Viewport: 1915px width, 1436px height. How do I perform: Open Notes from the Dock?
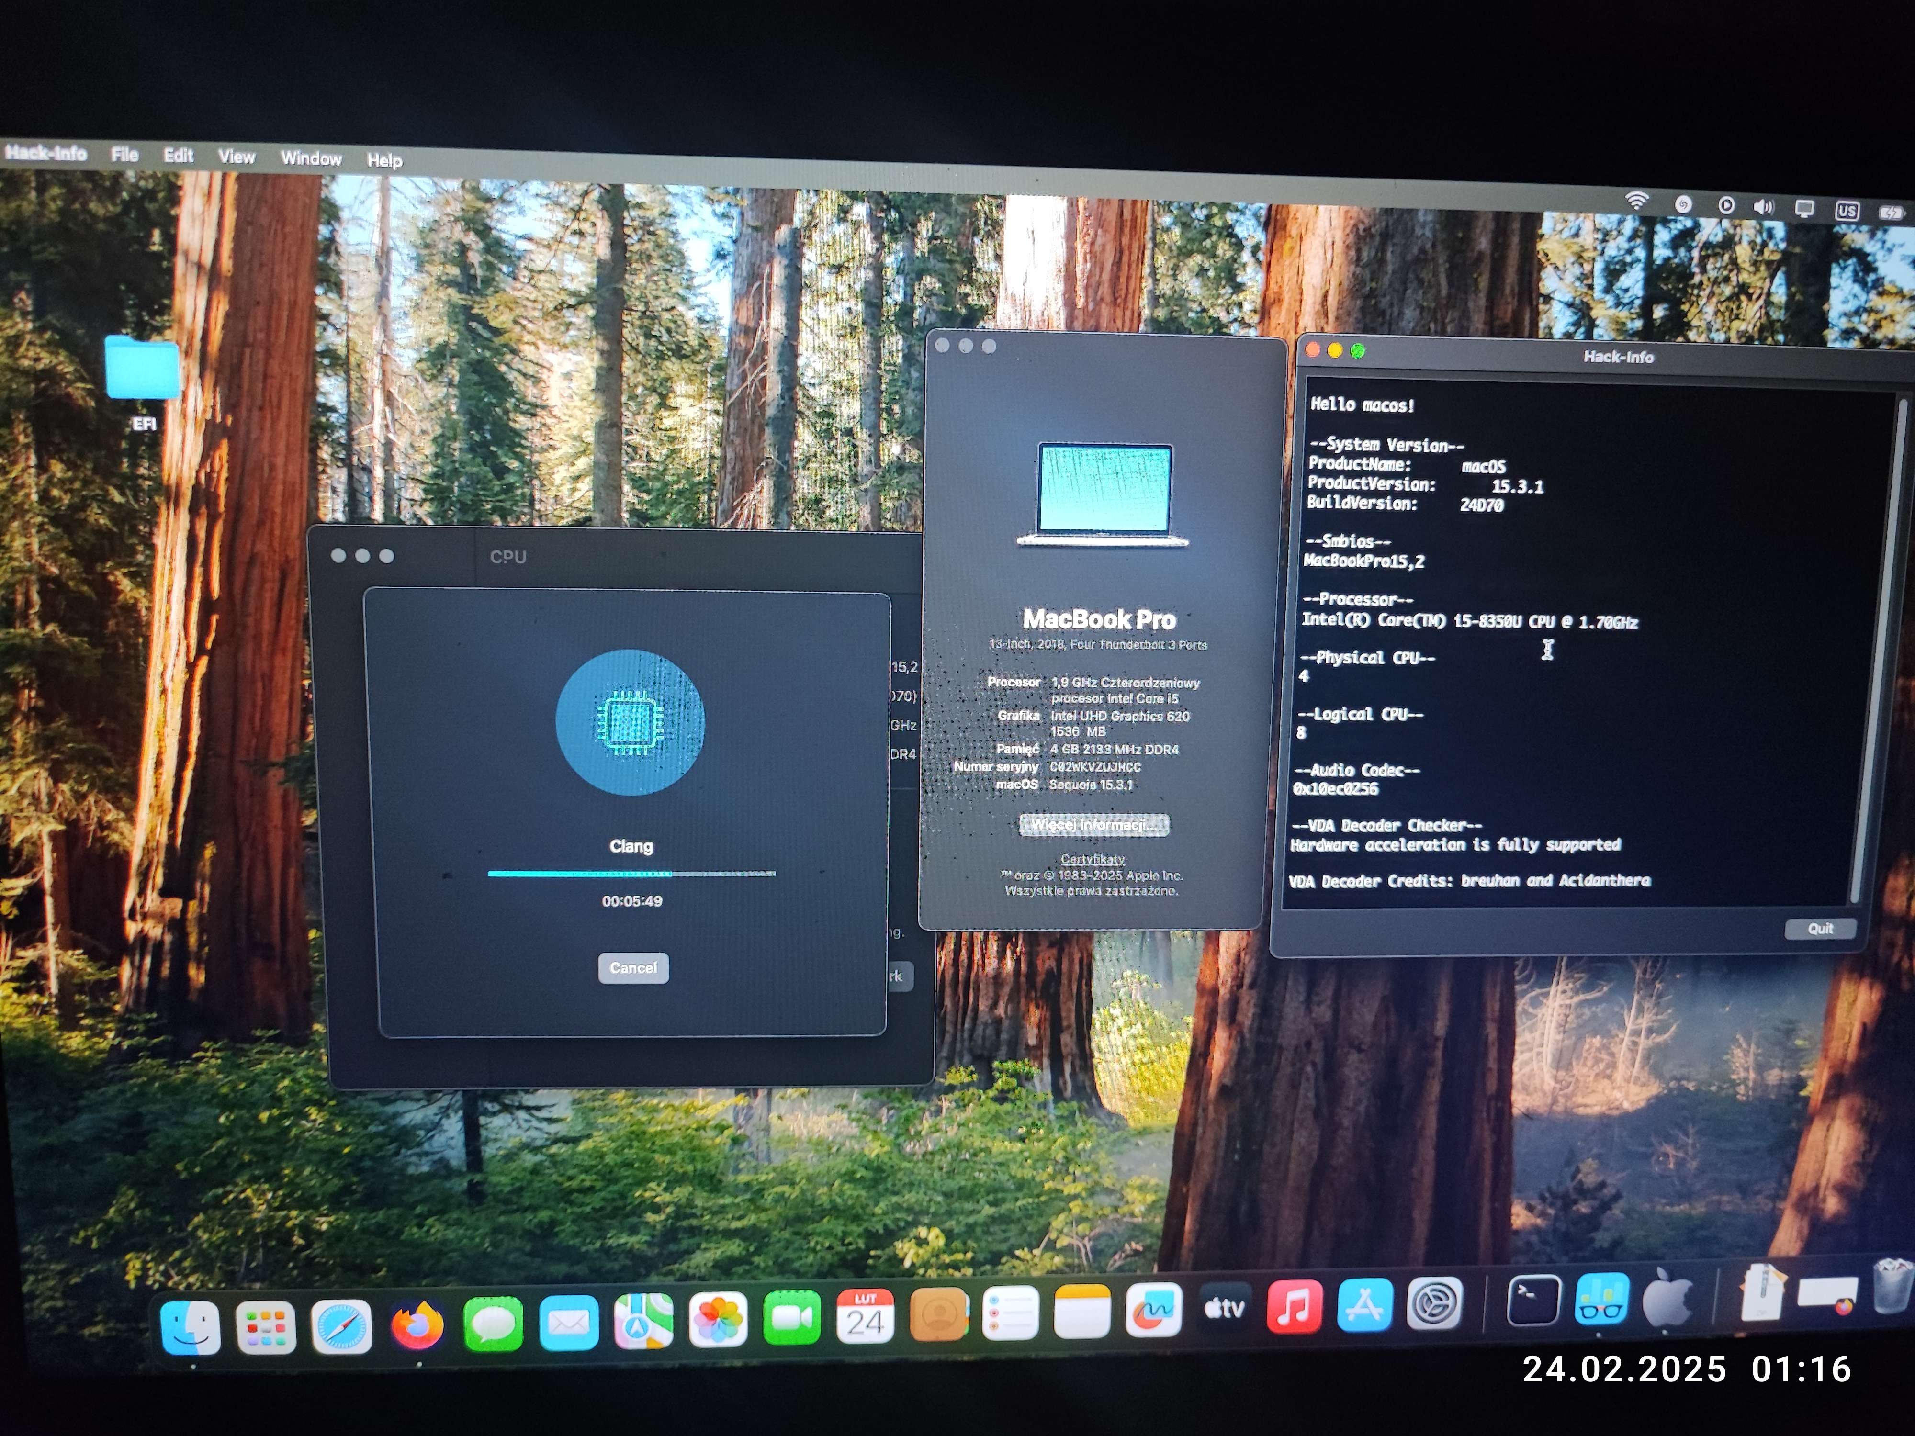pyautogui.click(x=1082, y=1312)
